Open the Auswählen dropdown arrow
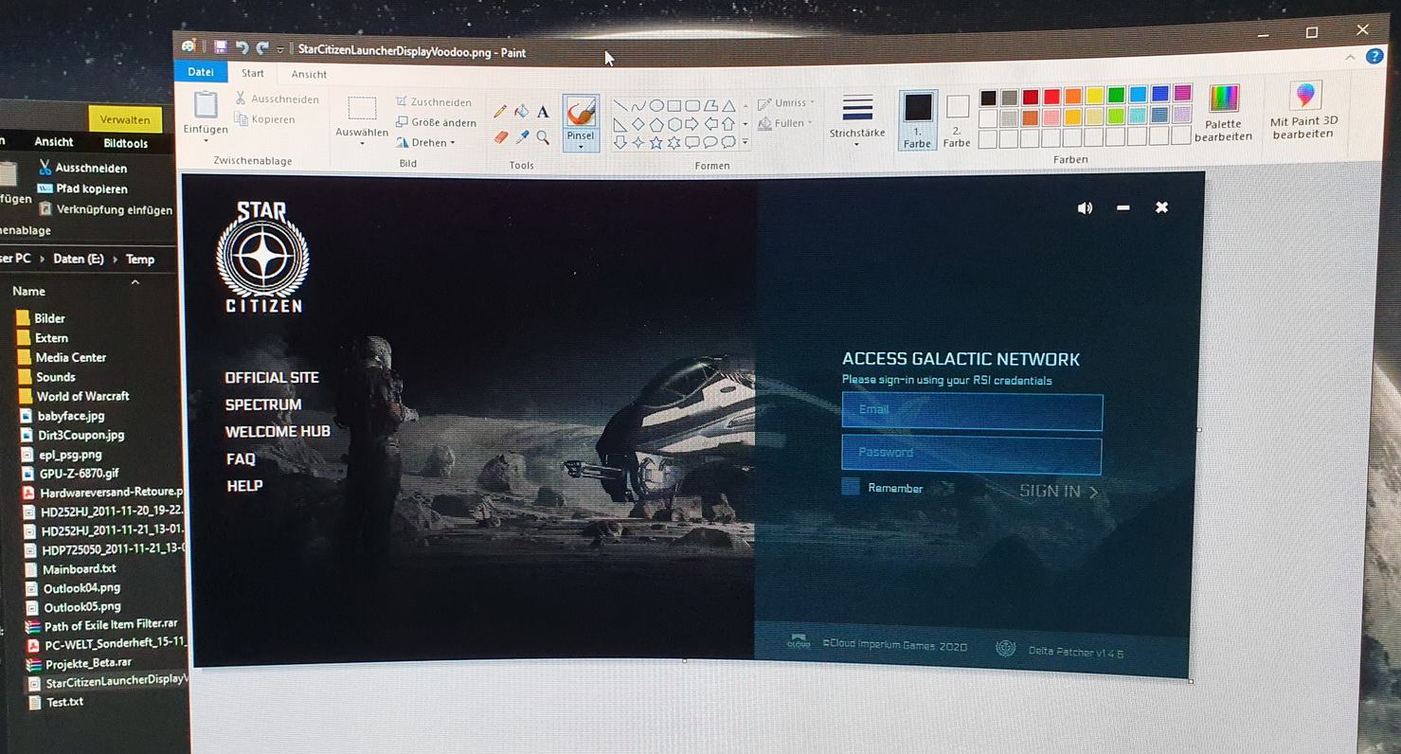 point(362,144)
